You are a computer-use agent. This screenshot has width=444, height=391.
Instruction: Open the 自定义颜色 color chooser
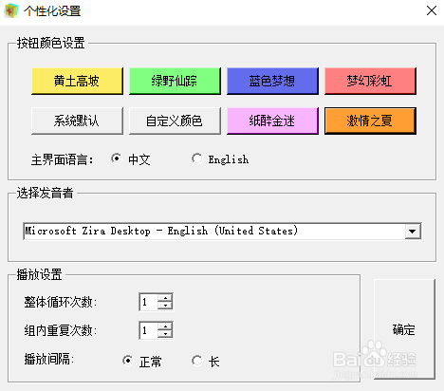(x=175, y=121)
